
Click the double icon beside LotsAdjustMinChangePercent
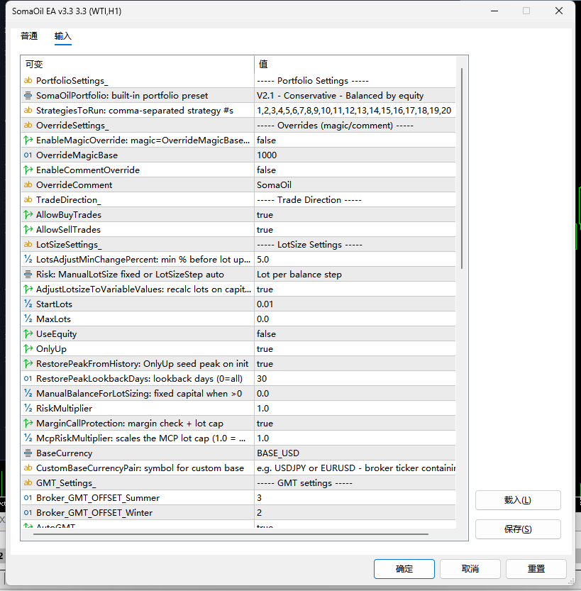(28, 259)
